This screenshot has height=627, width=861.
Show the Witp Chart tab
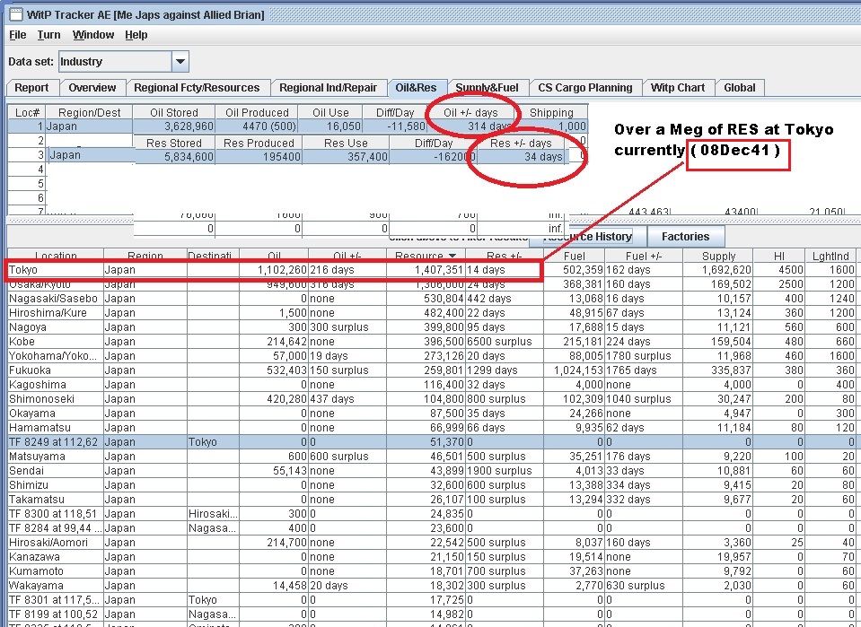click(x=677, y=88)
